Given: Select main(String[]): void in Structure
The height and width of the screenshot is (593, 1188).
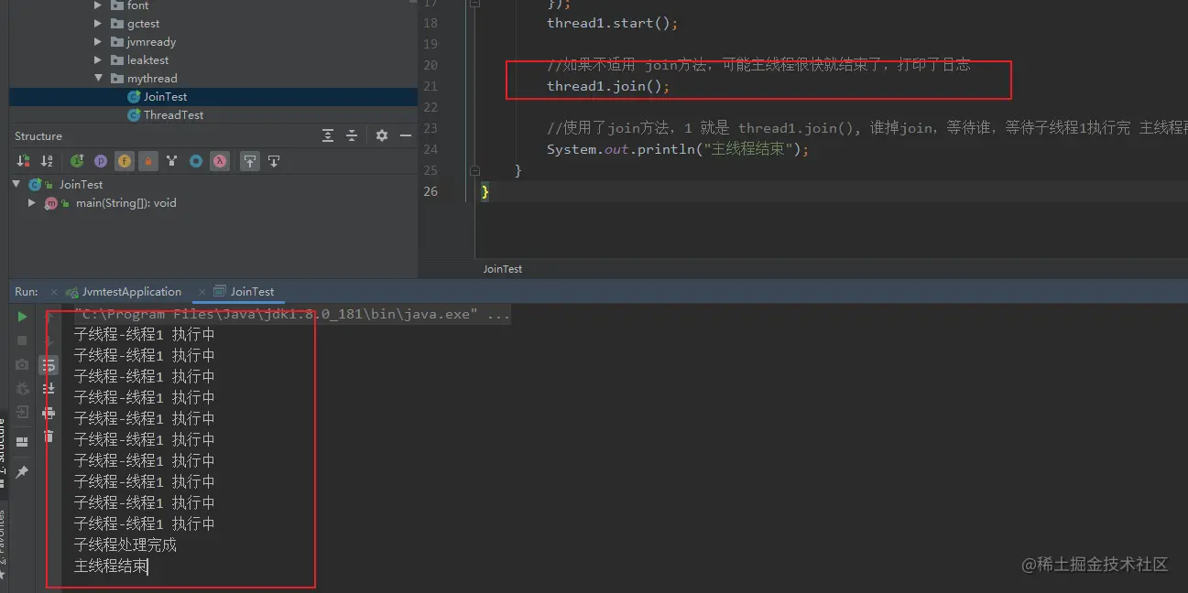Looking at the screenshot, I should pos(126,203).
